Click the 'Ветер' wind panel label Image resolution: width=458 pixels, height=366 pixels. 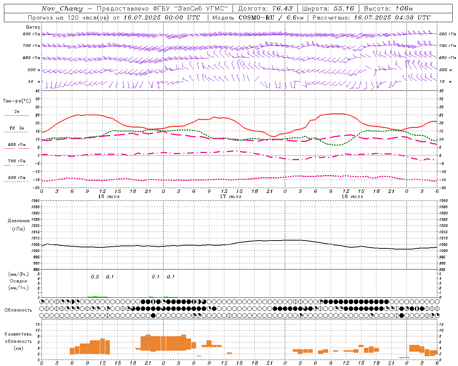tap(33, 27)
